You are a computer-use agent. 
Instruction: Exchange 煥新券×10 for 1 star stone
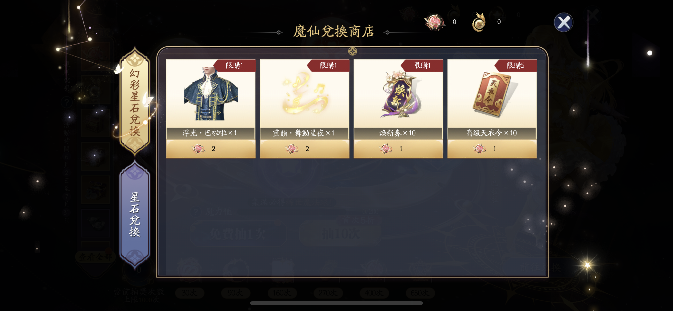[398, 149]
